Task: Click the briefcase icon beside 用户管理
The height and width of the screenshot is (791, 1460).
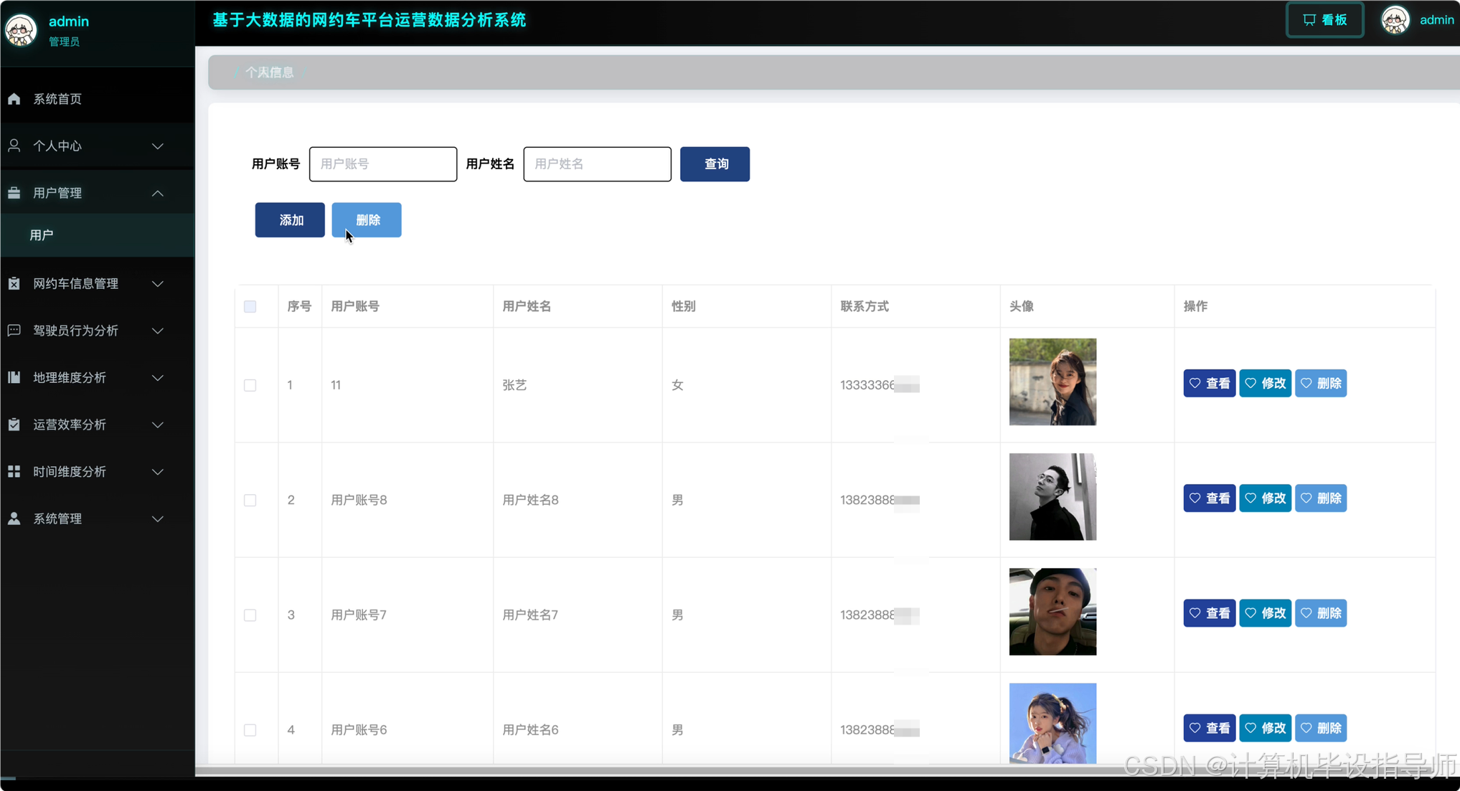Action: click(x=14, y=193)
